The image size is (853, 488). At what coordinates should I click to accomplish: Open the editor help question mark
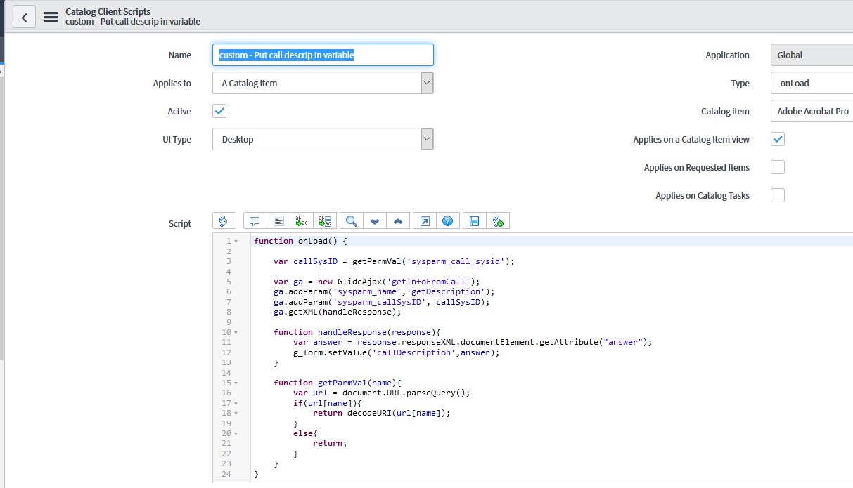tap(448, 221)
